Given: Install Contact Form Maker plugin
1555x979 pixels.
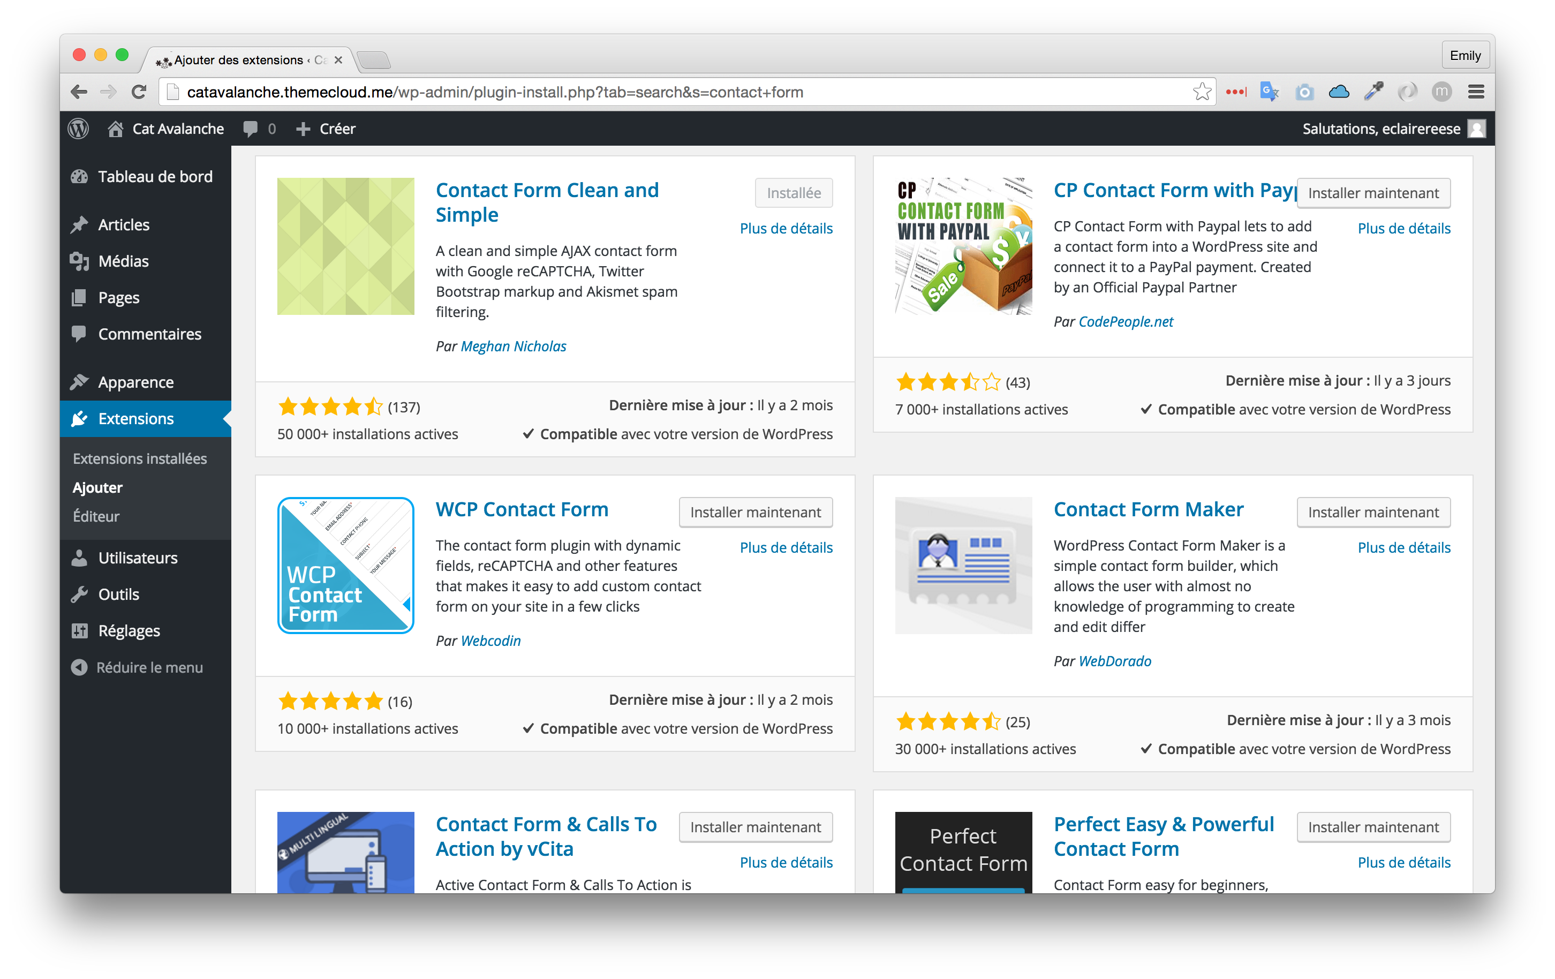Looking at the screenshot, I should [x=1373, y=512].
